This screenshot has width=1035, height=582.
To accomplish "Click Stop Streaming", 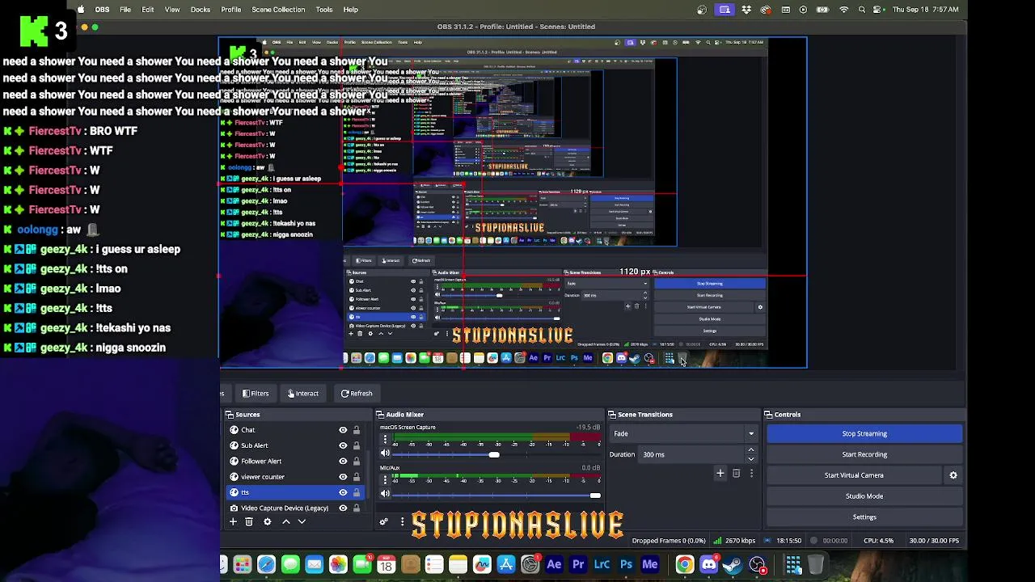I will [864, 434].
